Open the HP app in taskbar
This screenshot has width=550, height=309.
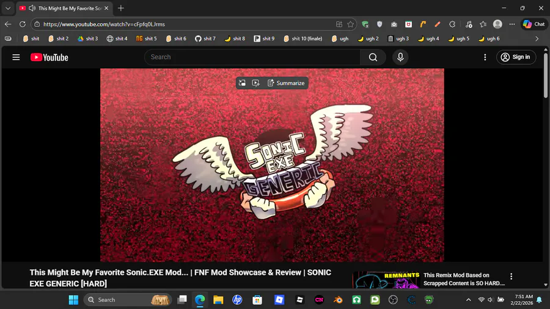(x=238, y=300)
